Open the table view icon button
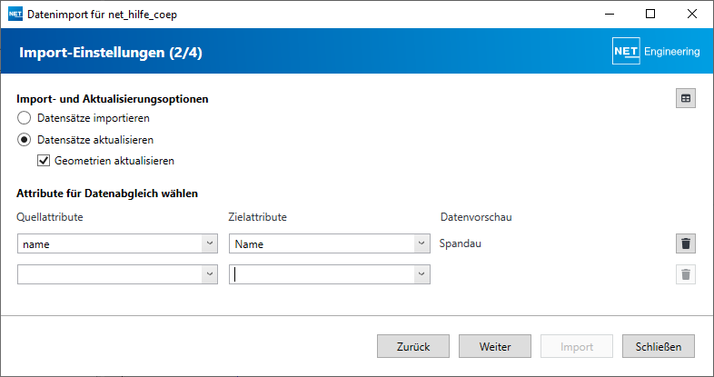 click(685, 98)
